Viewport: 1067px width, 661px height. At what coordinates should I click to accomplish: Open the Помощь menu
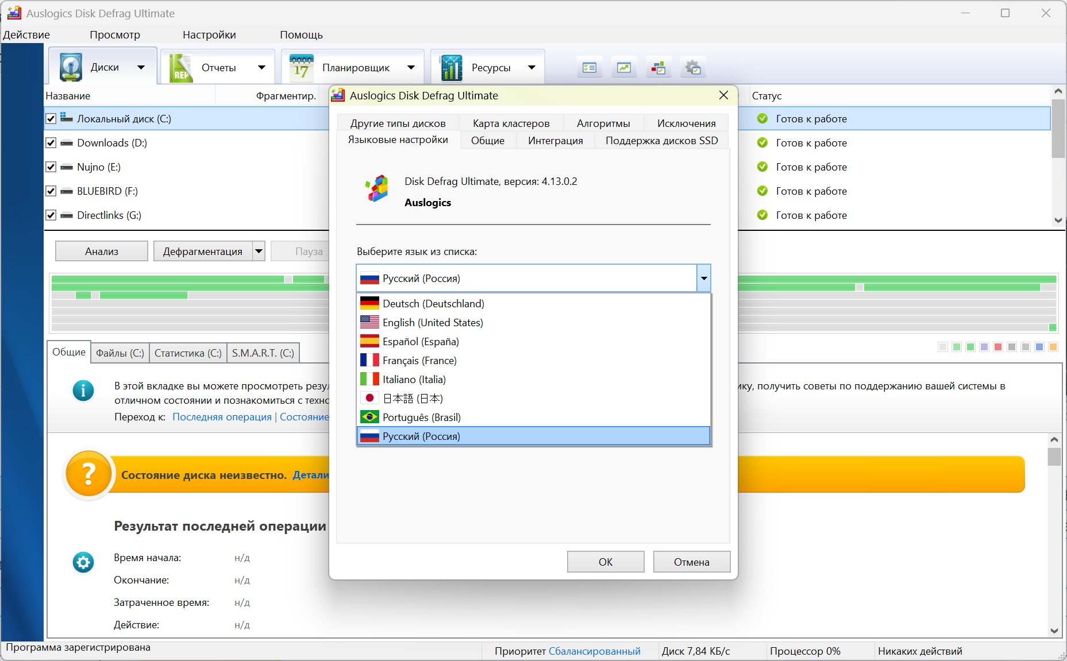(301, 34)
